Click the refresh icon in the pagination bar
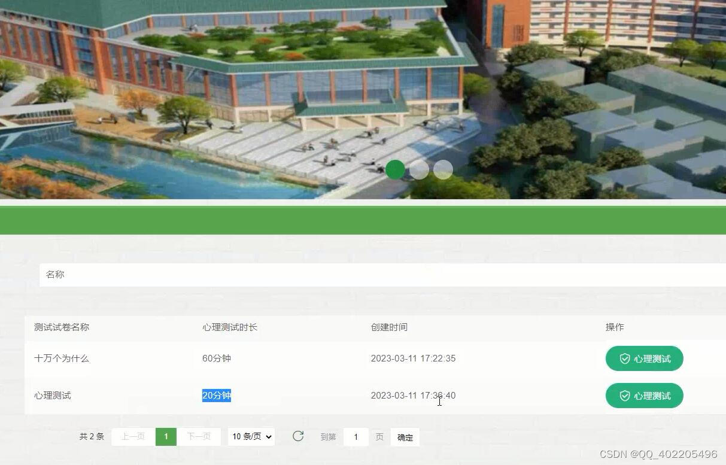The width and height of the screenshot is (726, 465). pos(297,436)
